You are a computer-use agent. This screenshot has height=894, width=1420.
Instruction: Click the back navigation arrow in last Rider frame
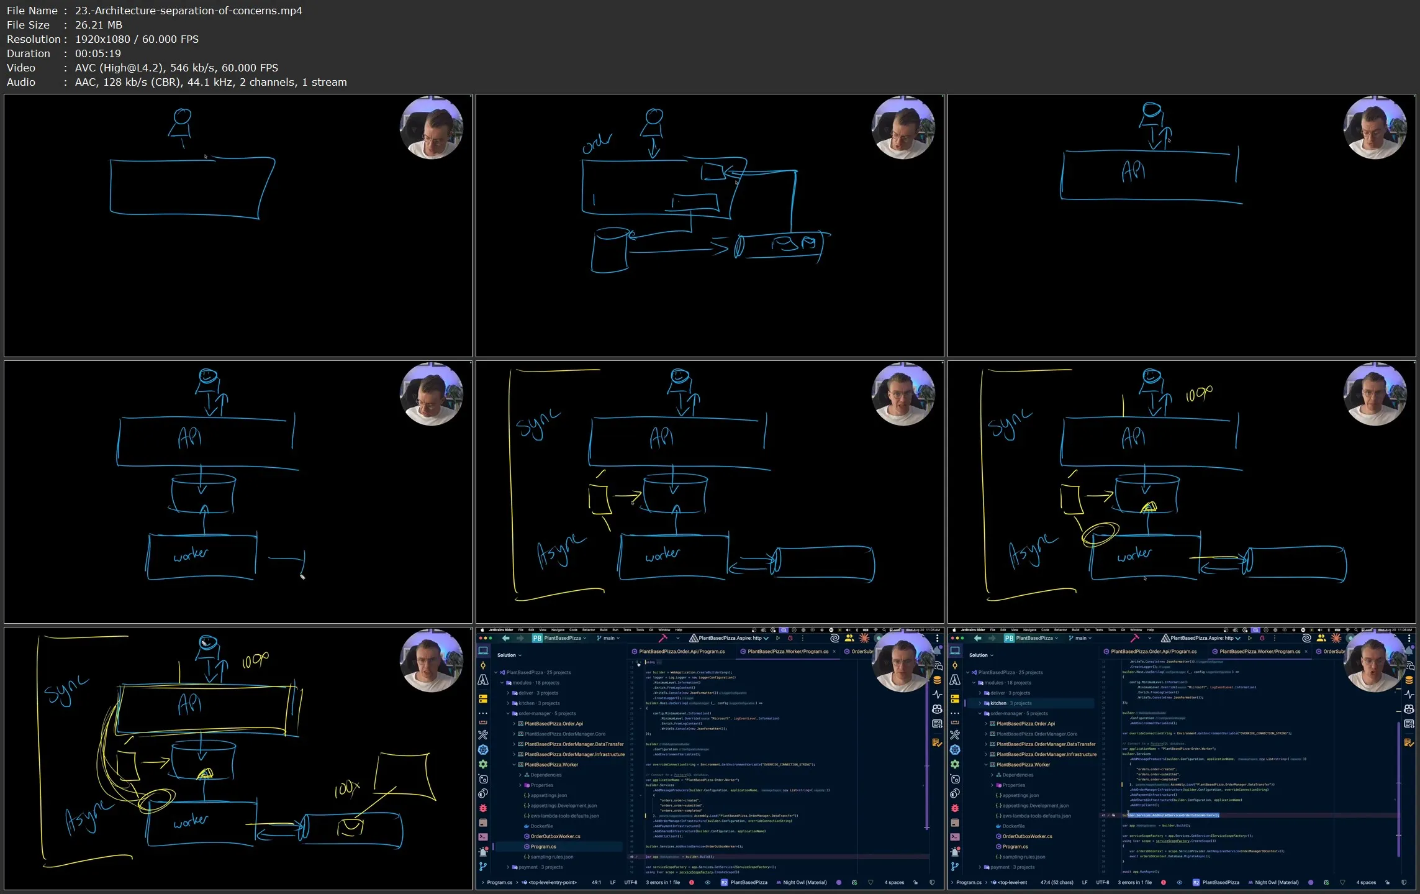coord(978,638)
